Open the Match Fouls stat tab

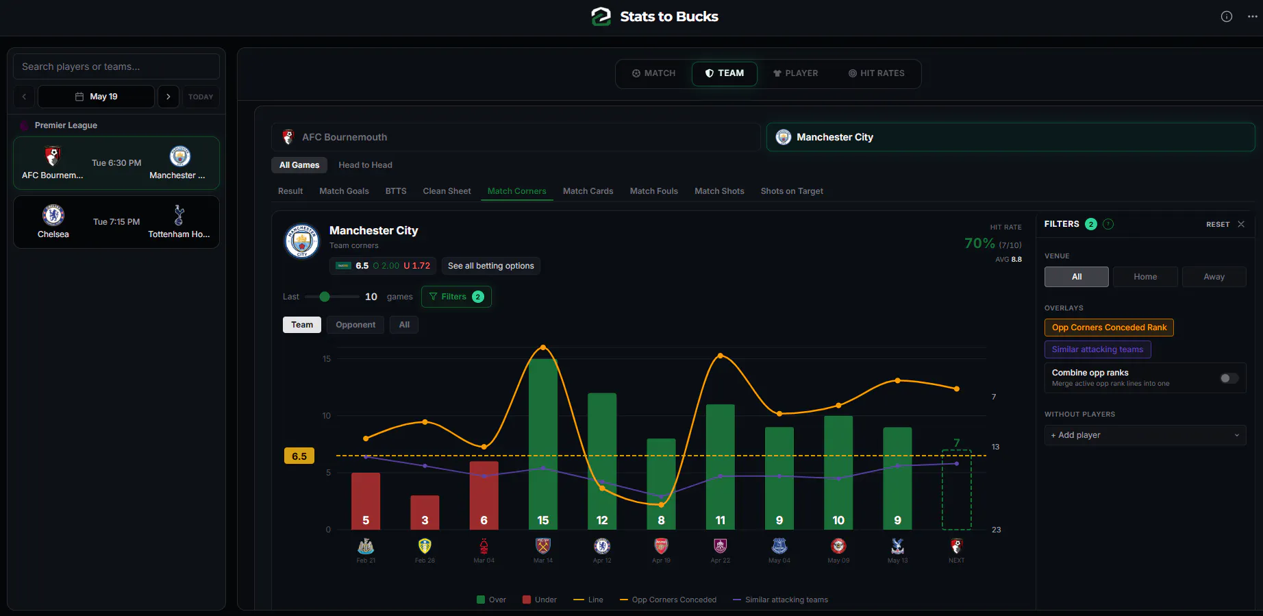coord(654,191)
